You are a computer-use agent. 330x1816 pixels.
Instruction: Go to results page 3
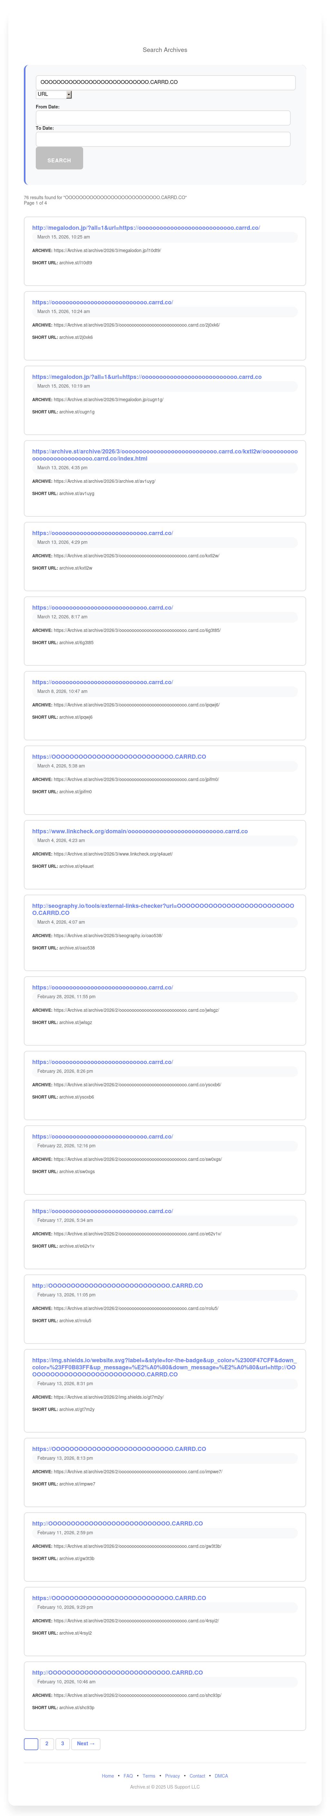pyautogui.click(x=62, y=1743)
